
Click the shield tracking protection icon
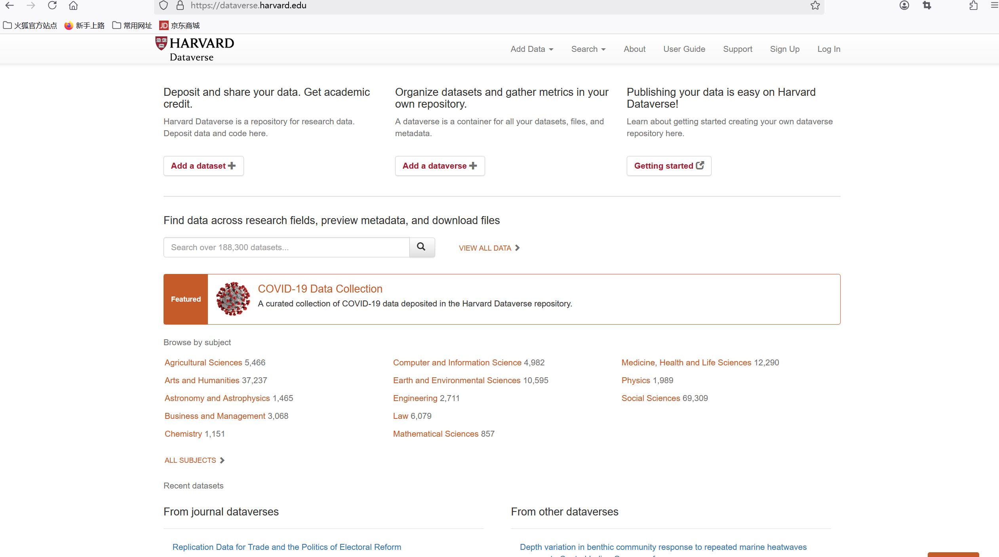164,6
